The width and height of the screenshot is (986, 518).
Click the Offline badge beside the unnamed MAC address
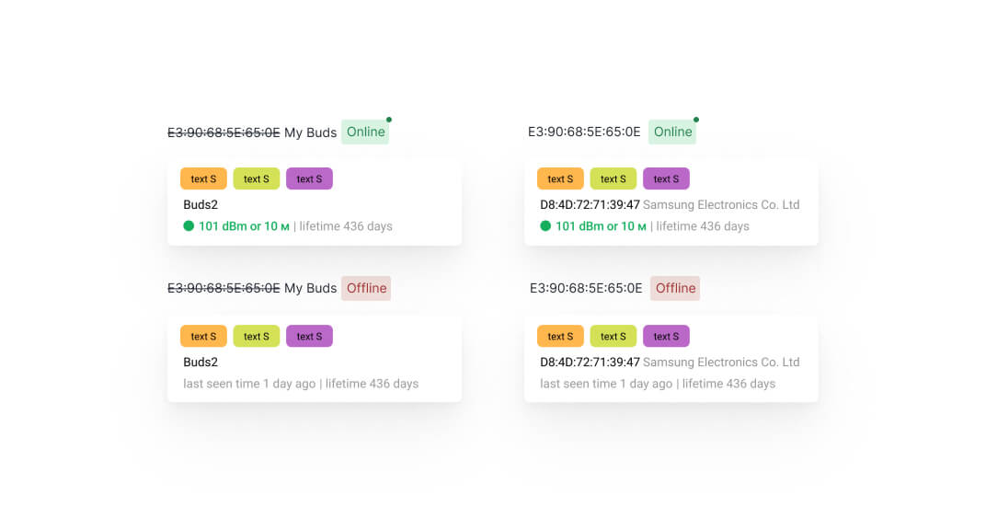[x=675, y=289]
